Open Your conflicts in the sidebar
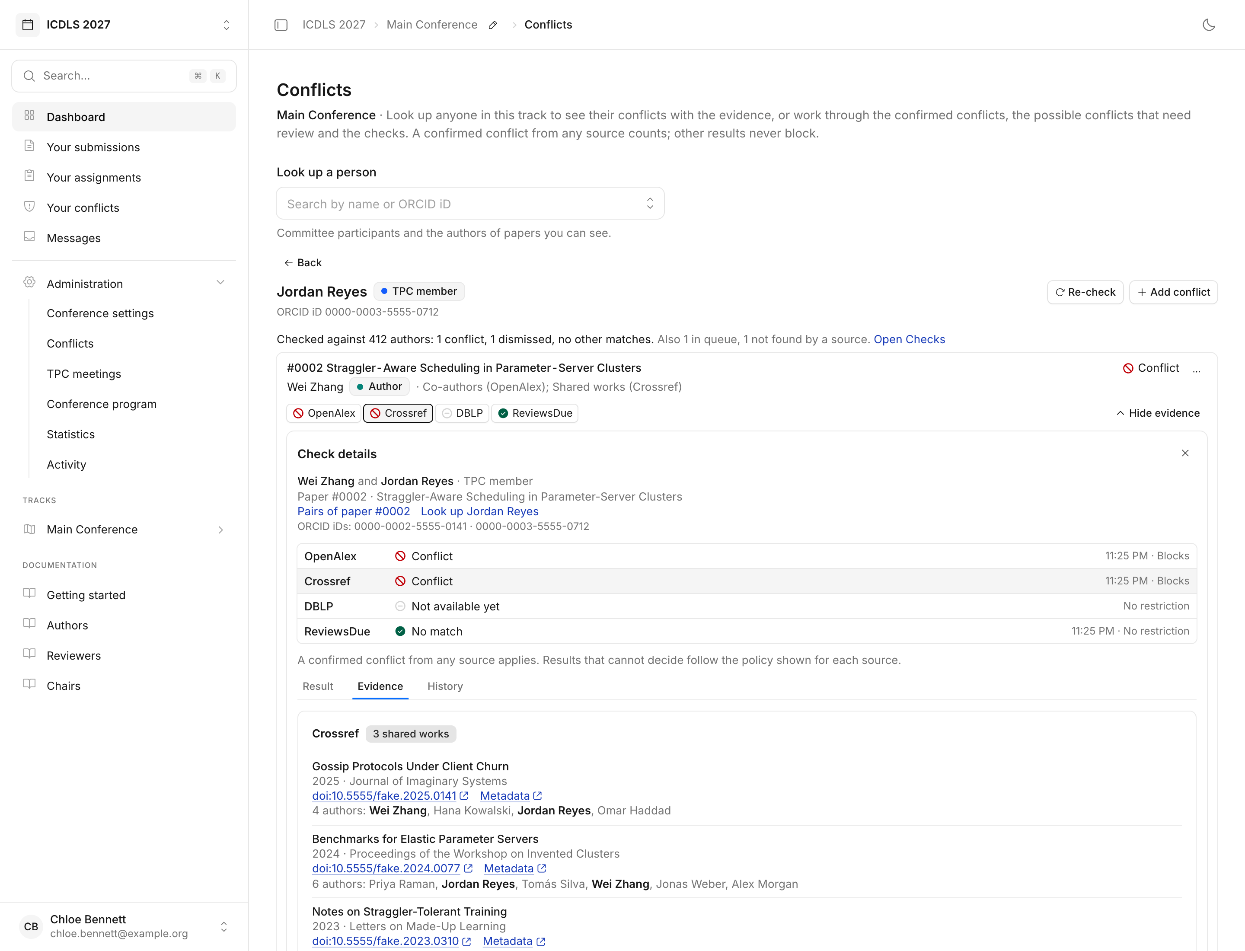The height and width of the screenshot is (951, 1245). pos(124,208)
